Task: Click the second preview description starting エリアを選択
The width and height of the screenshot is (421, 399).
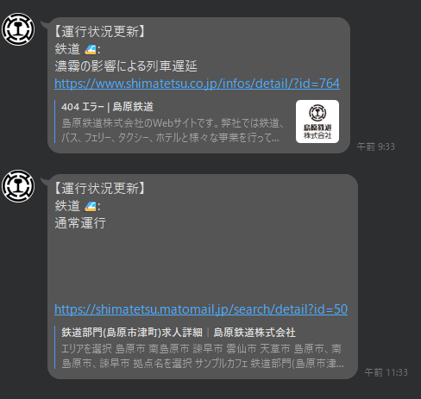Action: pyautogui.click(x=203, y=356)
